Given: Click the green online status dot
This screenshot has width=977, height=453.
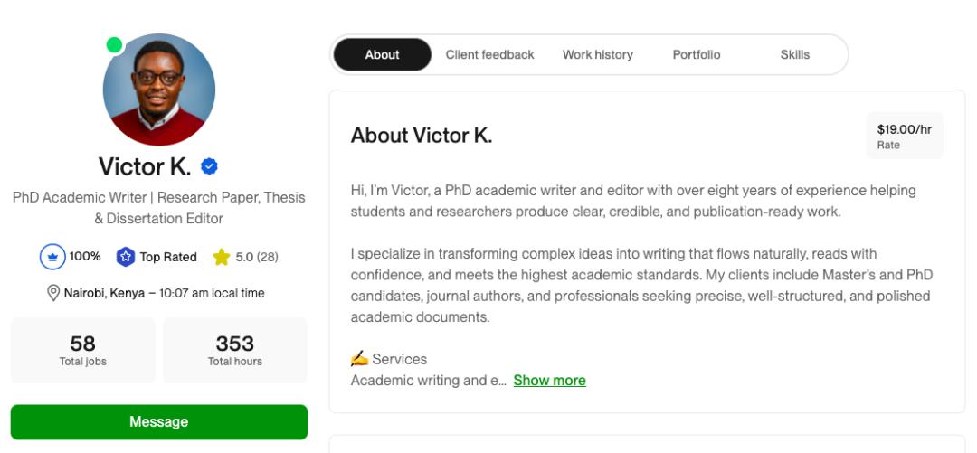Looking at the screenshot, I should tap(114, 45).
